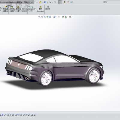The height and width of the screenshot is (120, 120).
Task: Click the Print icon
Action: coord(50,2)
